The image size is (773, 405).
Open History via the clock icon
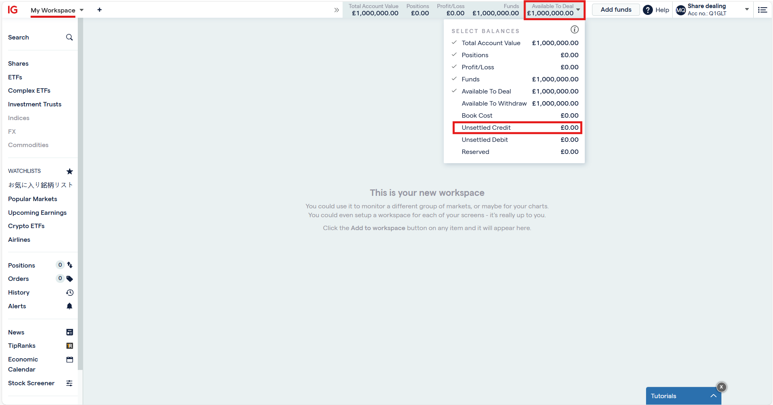(x=70, y=293)
